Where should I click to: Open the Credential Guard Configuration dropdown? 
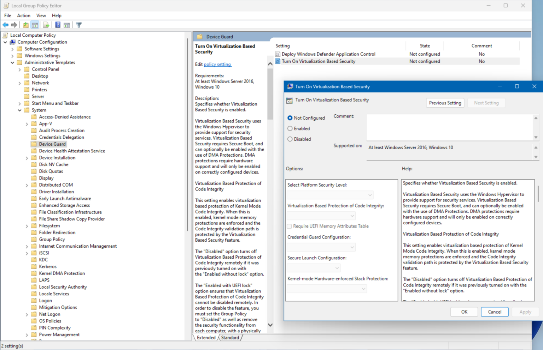[x=321, y=247]
